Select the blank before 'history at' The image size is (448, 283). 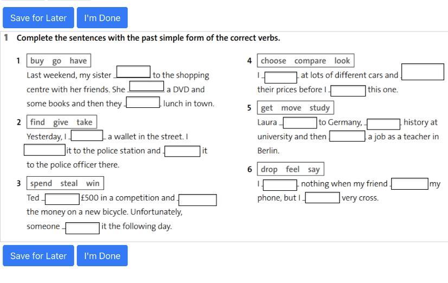(x=383, y=124)
